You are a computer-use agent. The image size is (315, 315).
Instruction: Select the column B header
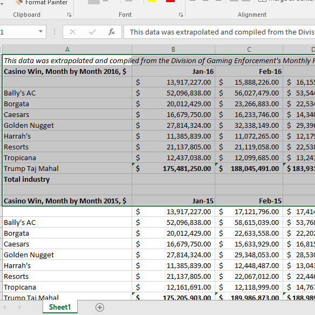pyautogui.click(x=173, y=50)
